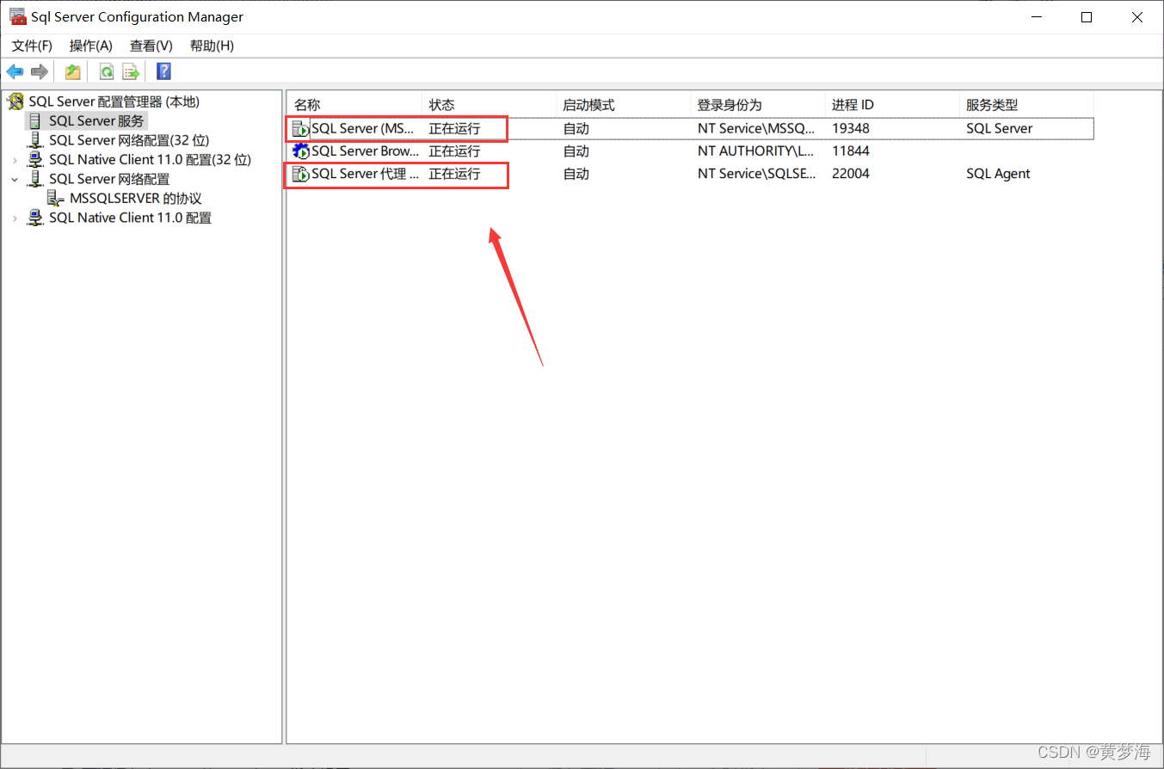
Task: Open the 查看(V) menu
Action: [151, 46]
